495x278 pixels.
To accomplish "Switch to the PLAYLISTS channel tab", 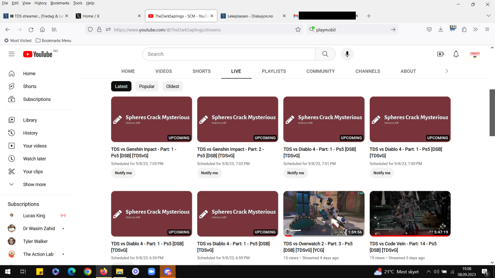I will 274,71.
